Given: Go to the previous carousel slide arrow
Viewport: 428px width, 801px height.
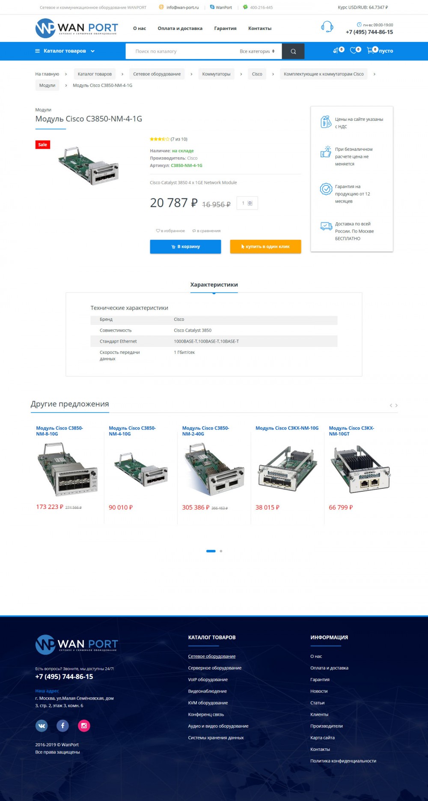Looking at the screenshot, I should point(391,405).
